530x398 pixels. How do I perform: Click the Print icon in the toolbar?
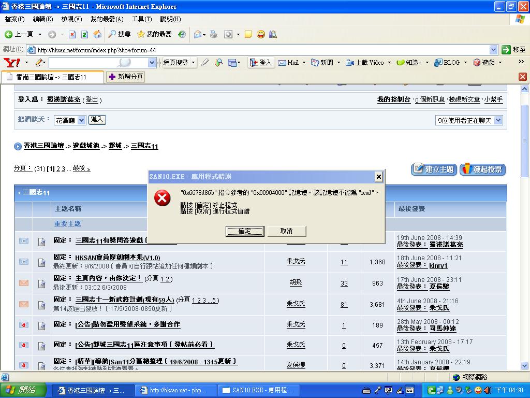[214, 34]
